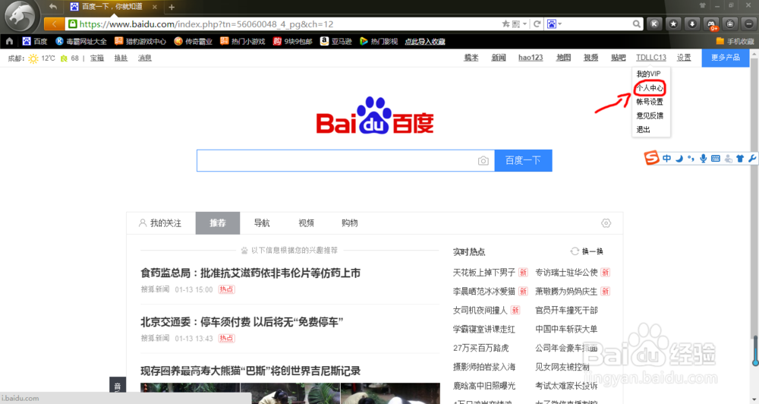This screenshot has height=404, width=759.
Task: Click the undo closed tab arrow
Action: tap(53, 7)
